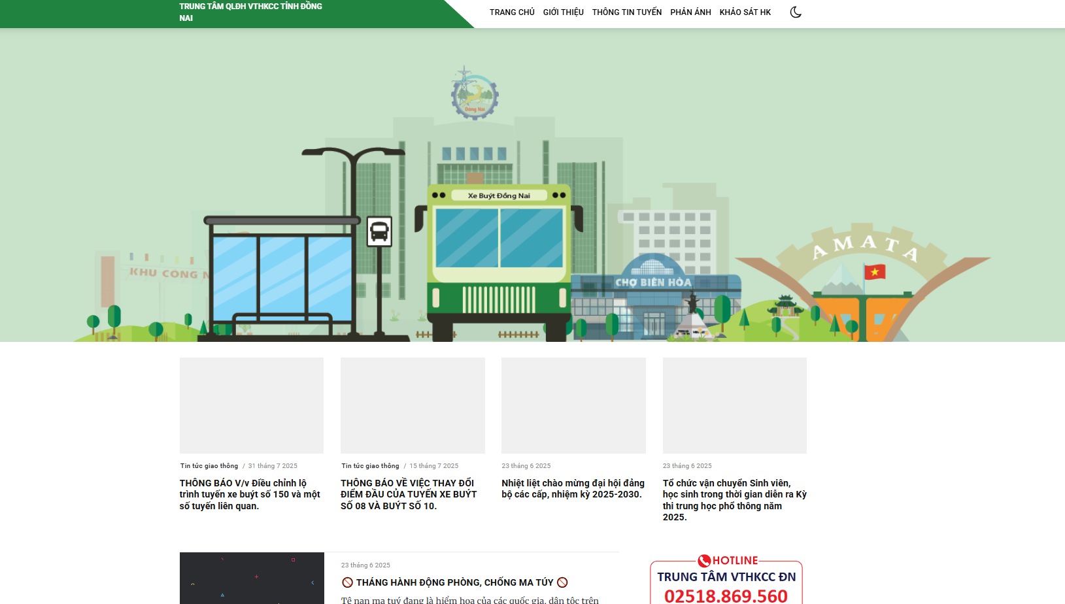The image size is (1065, 604).
Task: Click the red hotline phone icon
Action: [704, 561]
